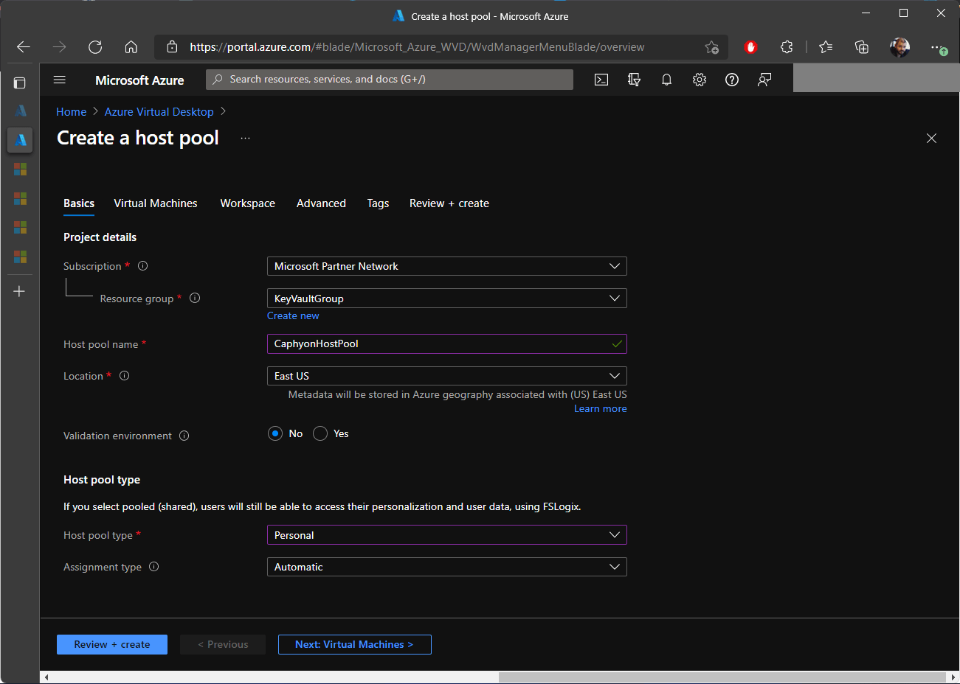The image size is (960, 684).
Task: Open the Assignment type dropdown
Action: point(447,567)
